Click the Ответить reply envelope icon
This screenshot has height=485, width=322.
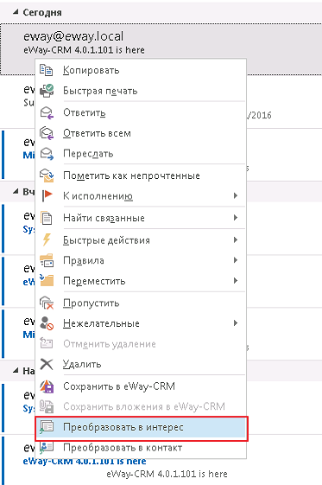tap(47, 112)
